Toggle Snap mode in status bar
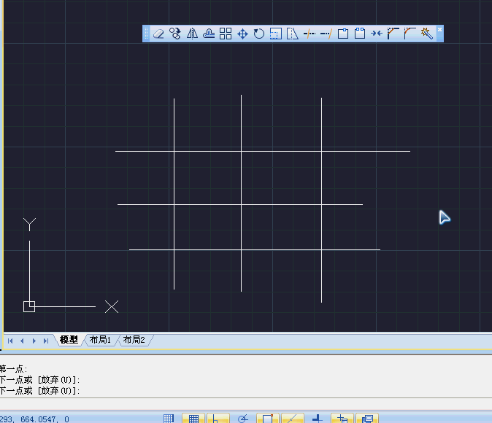Image resolution: width=492 pixels, height=423 pixels. [169, 419]
